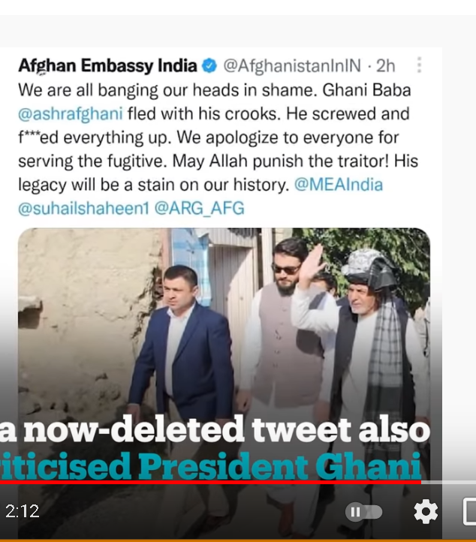Open the tweet's three-dot more options menu
The height and width of the screenshot is (542, 476).
(x=419, y=65)
